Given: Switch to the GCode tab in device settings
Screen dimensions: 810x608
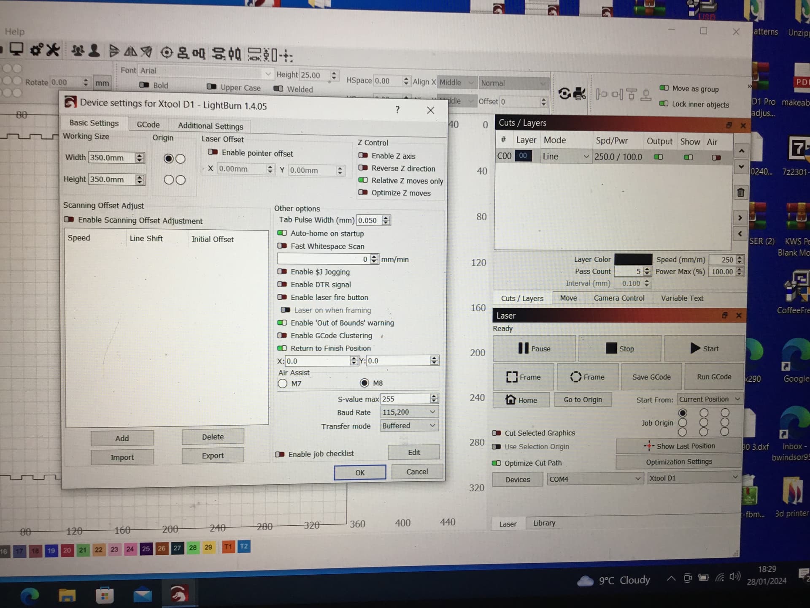Looking at the screenshot, I should click(x=148, y=125).
